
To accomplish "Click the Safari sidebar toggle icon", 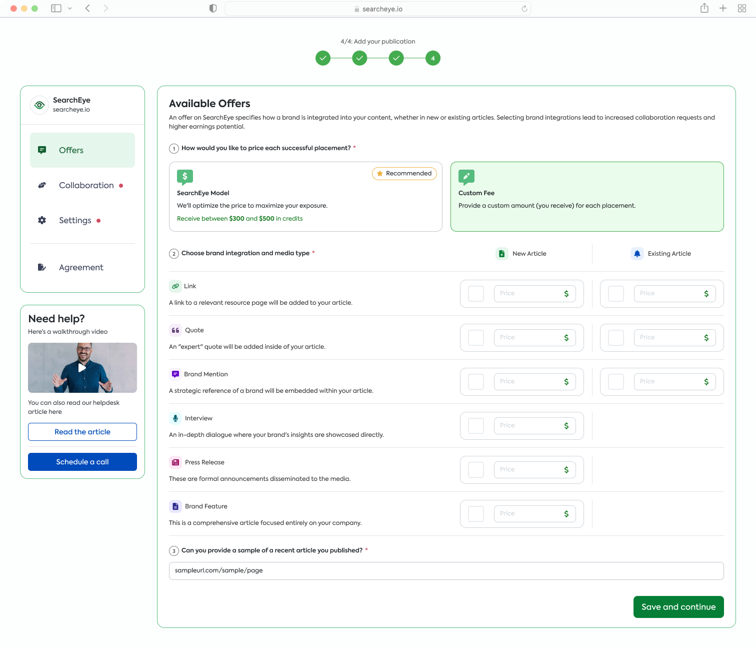I will [x=56, y=9].
